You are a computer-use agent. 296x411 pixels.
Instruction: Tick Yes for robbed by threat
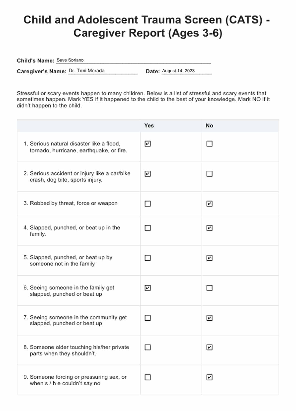point(148,203)
